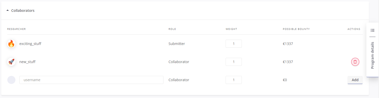Screen dimensions: 379x98
Task: Focus the username input field
Action: (91, 80)
